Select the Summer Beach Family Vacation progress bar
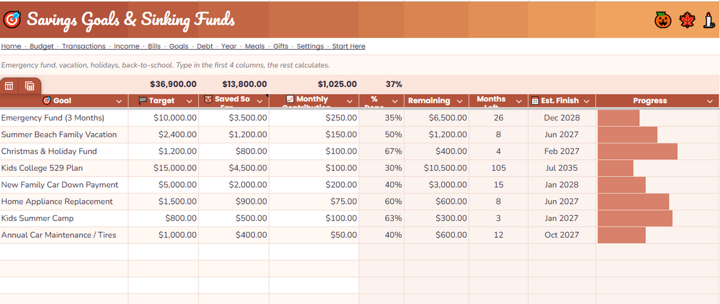This screenshot has width=720, height=304. [628, 134]
